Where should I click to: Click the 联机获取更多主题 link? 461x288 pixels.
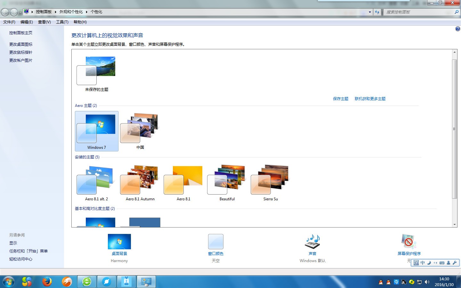click(x=370, y=99)
